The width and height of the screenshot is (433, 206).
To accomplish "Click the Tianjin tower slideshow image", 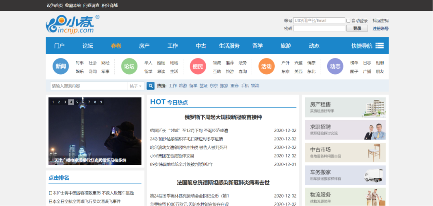I will click(x=95, y=131).
